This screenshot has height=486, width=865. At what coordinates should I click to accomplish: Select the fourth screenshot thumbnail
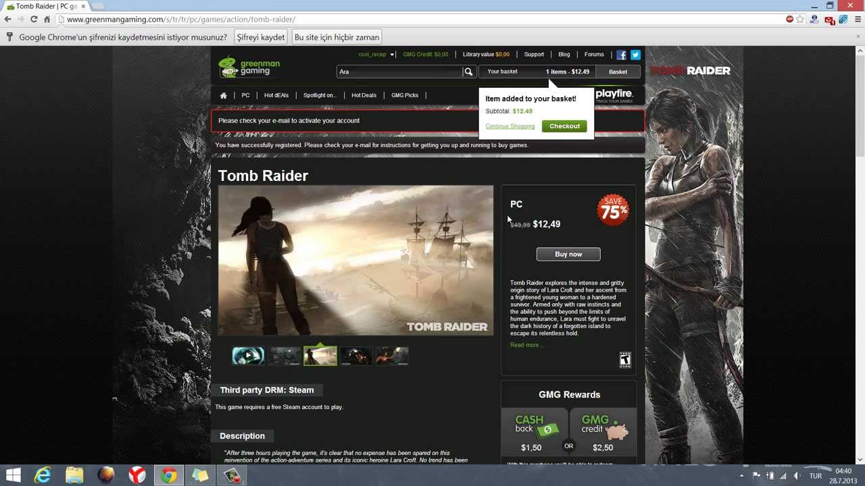point(356,356)
